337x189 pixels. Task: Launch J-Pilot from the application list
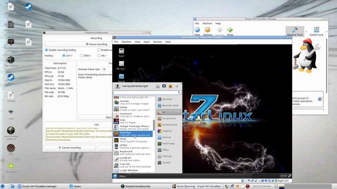point(133,146)
